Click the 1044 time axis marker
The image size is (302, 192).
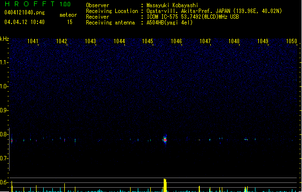119,41
